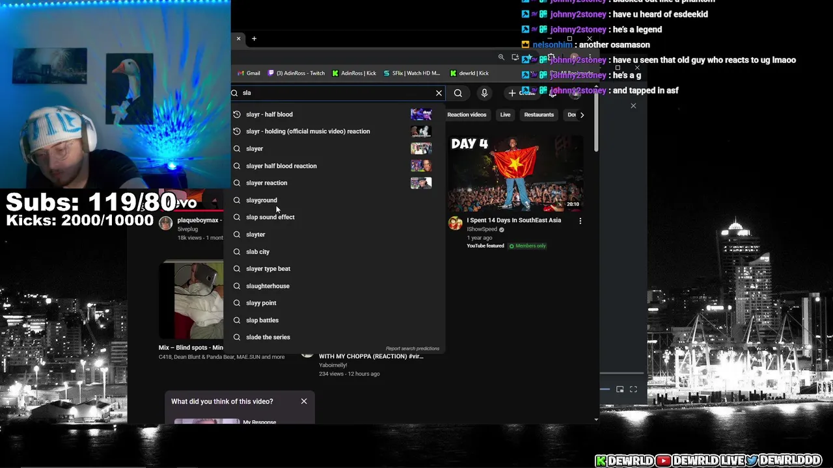Click the YouTube search magnifier button
This screenshot has height=468, width=833.
tap(458, 93)
